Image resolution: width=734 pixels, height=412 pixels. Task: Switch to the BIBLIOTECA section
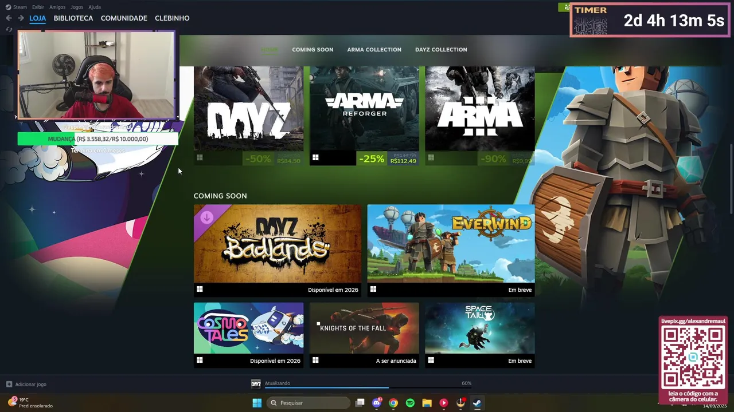tap(73, 18)
